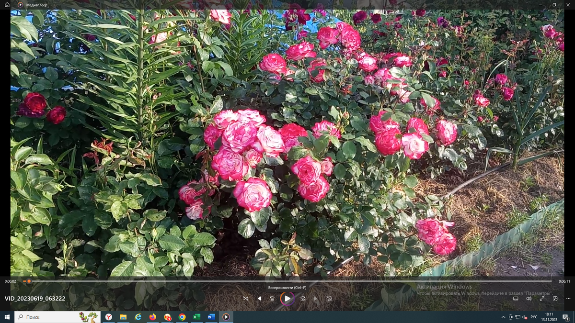The image size is (575, 323).
Task: Open Google Chrome from the taskbar
Action: click(x=182, y=317)
